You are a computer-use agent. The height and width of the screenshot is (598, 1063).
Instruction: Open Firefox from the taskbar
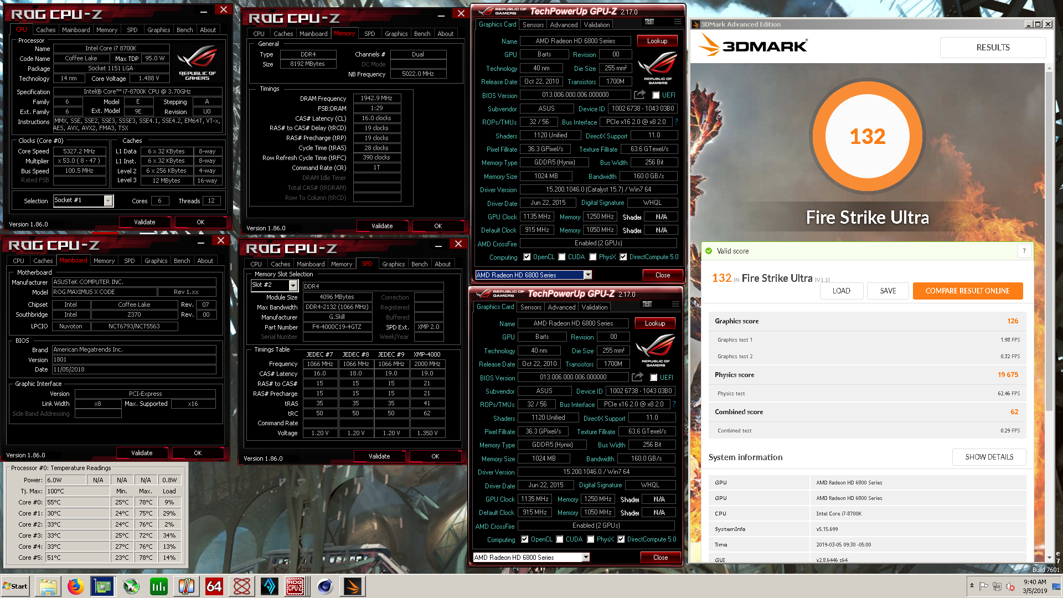coord(75,586)
